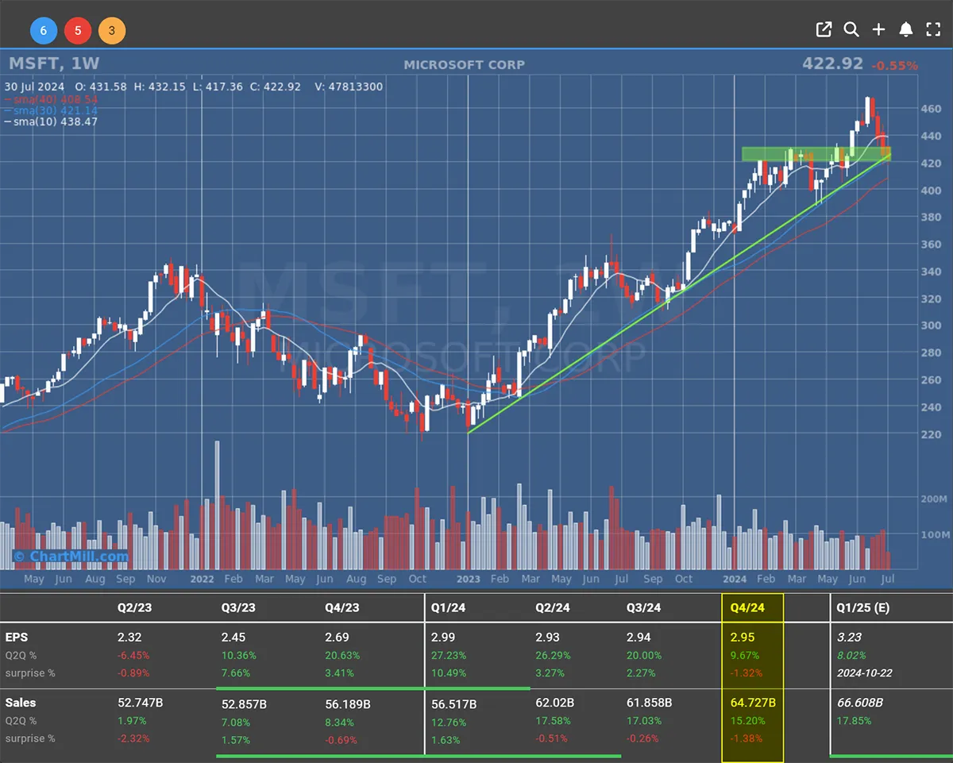Click the 2024 date axis label
953x763 pixels.
click(x=735, y=580)
